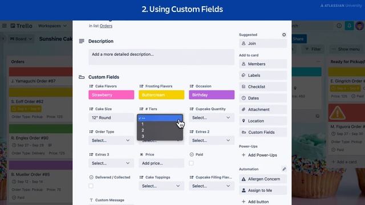
Task: Check the Delivered / Collected checkbox
Action: [91, 186]
